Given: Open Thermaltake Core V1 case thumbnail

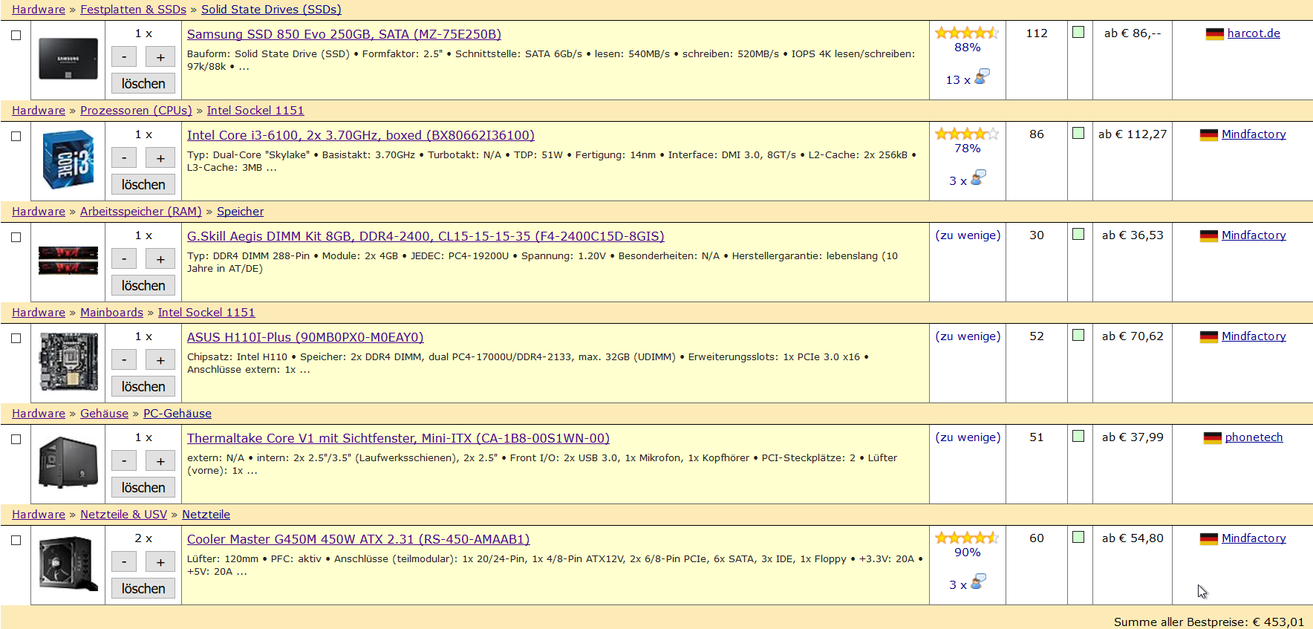Looking at the screenshot, I should click(68, 463).
